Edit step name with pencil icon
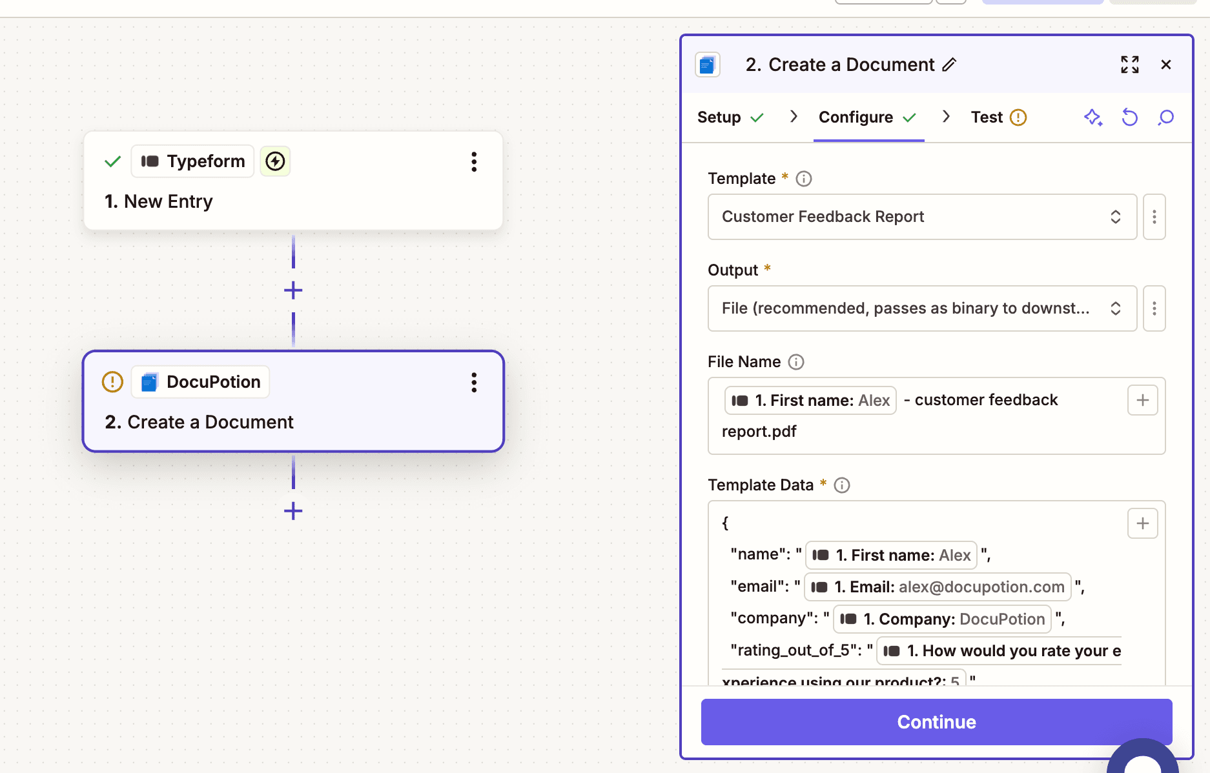The height and width of the screenshot is (773, 1210). (949, 65)
